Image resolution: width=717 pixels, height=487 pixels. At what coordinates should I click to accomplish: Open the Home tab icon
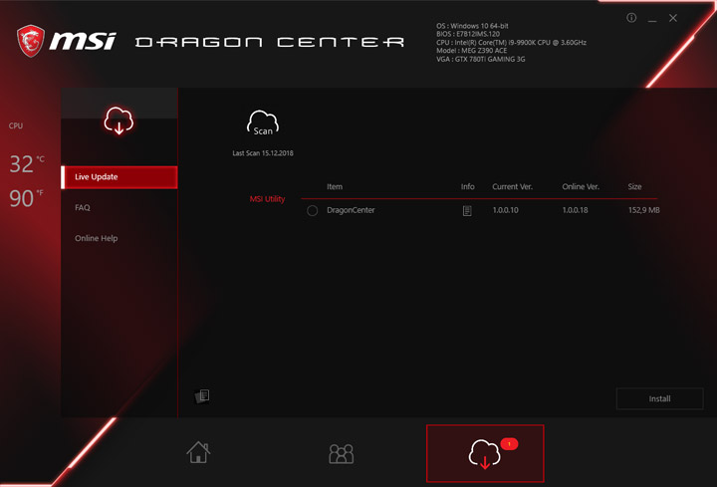click(x=198, y=452)
